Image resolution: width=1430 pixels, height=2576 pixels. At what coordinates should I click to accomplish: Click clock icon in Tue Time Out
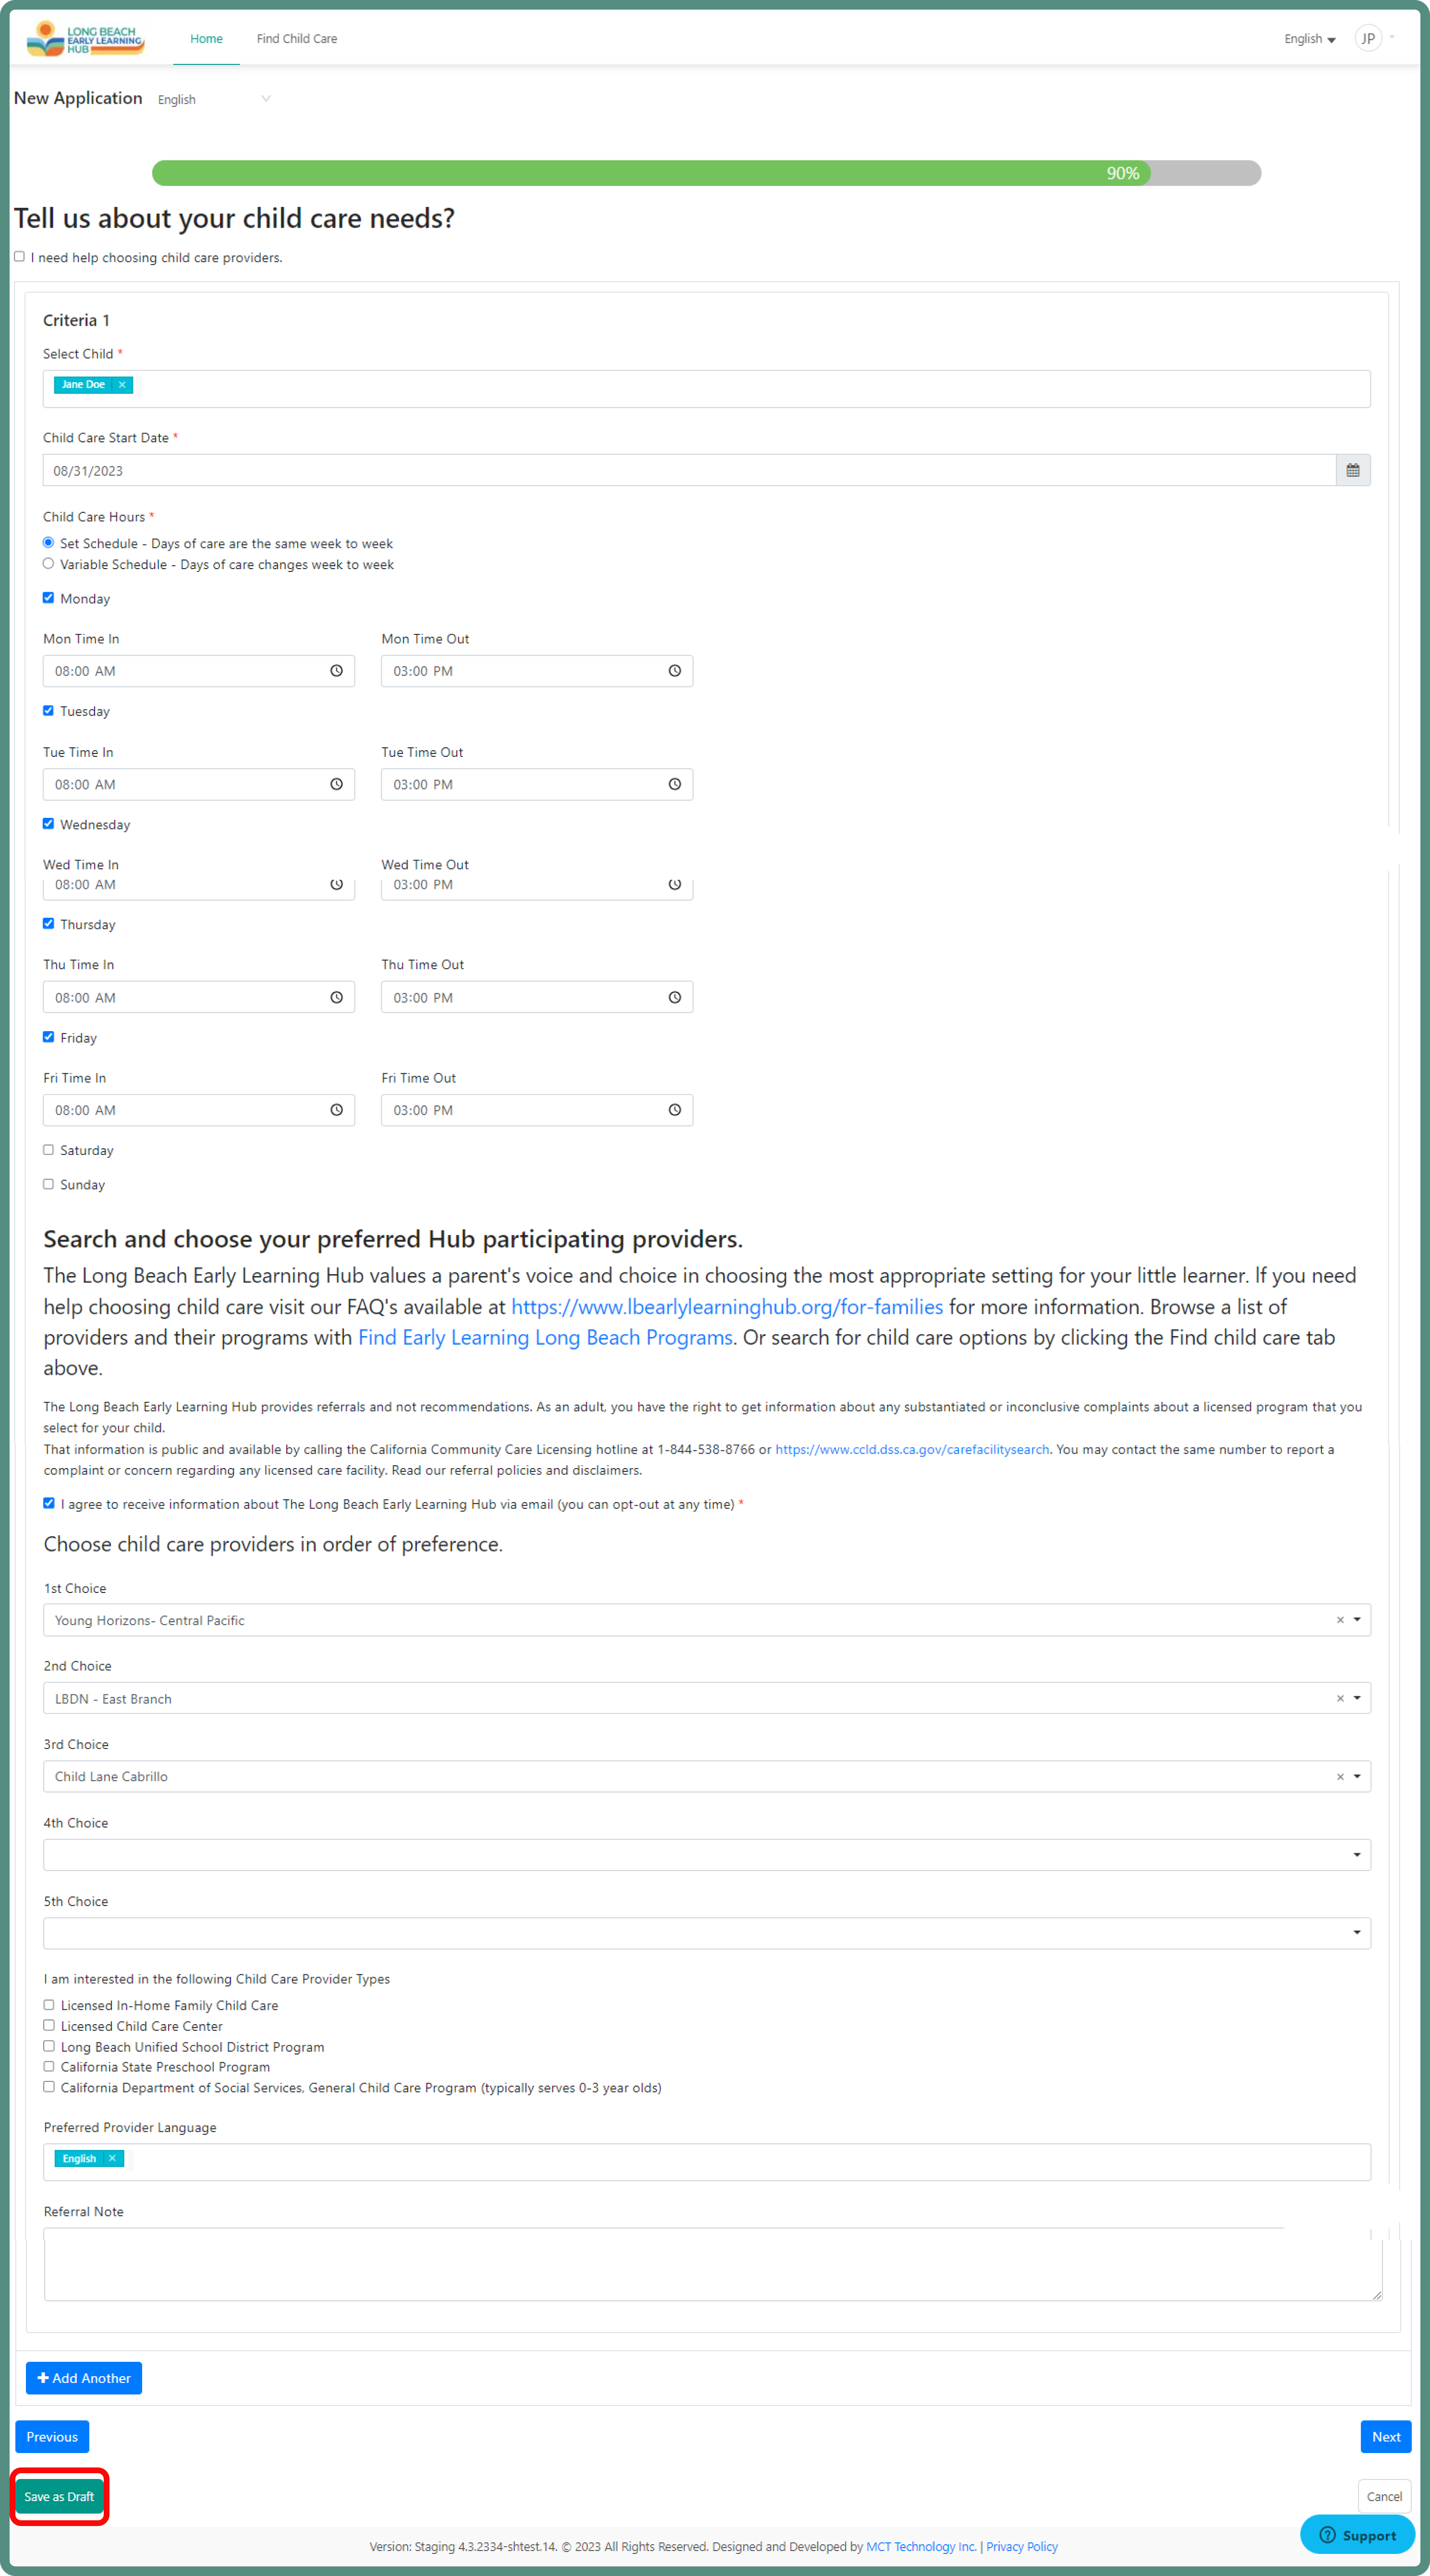pyautogui.click(x=674, y=784)
